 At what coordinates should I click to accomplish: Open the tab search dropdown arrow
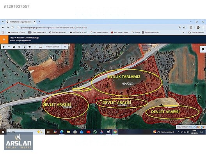pos(3,22)
